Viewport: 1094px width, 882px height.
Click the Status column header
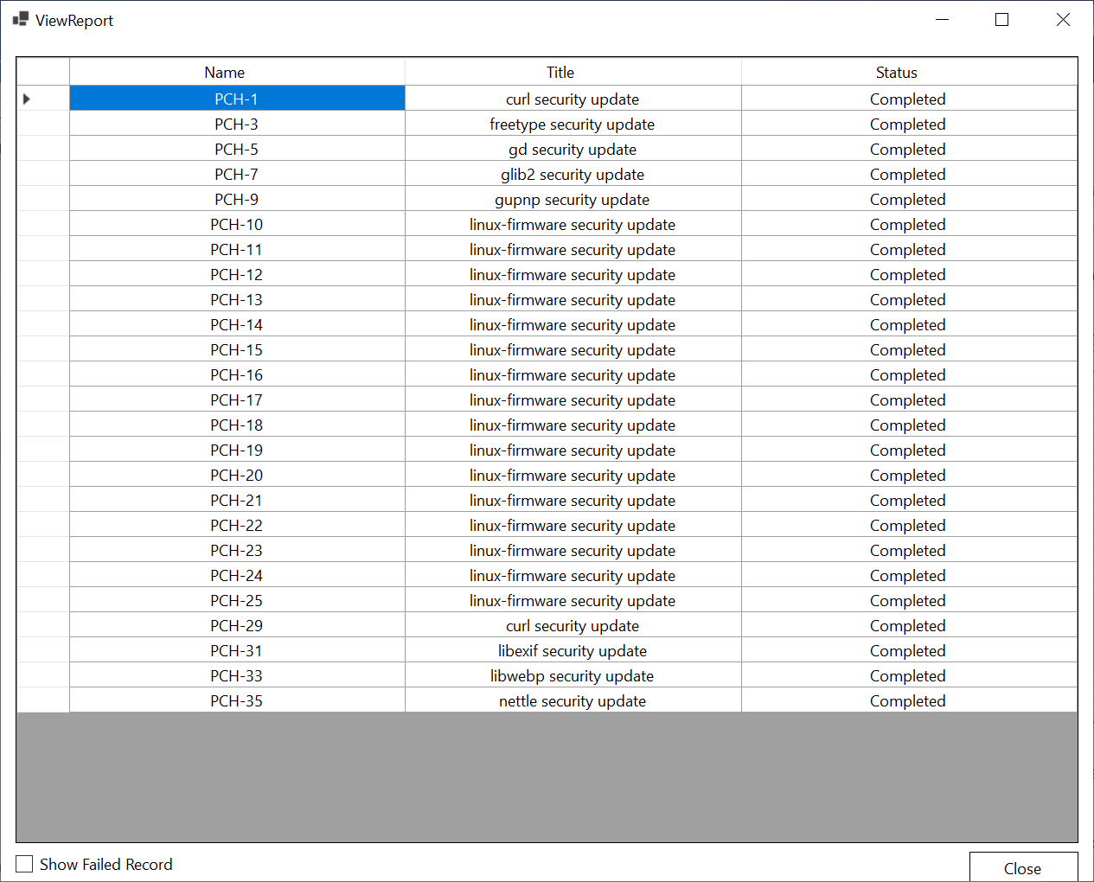[896, 73]
